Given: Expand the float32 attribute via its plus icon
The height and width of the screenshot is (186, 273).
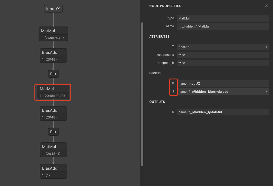Looking at the screenshot, I should 266,47.
